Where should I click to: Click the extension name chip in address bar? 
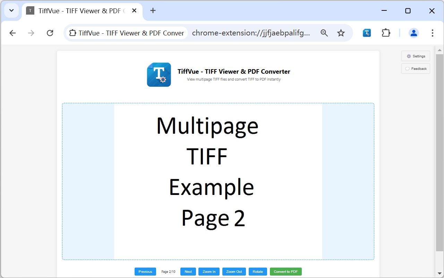(x=127, y=33)
